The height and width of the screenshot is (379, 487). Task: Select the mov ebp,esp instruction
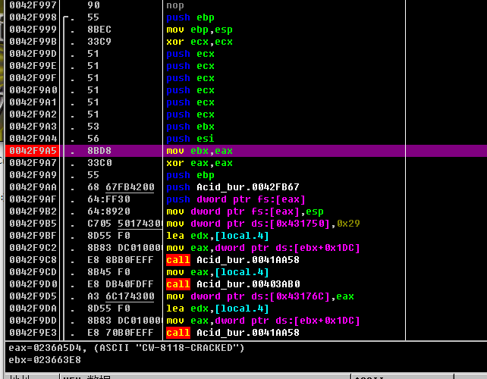[x=200, y=30]
